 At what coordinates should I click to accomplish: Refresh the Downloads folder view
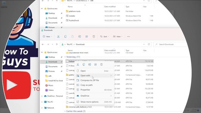pyautogui.click(x=149, y=44)
